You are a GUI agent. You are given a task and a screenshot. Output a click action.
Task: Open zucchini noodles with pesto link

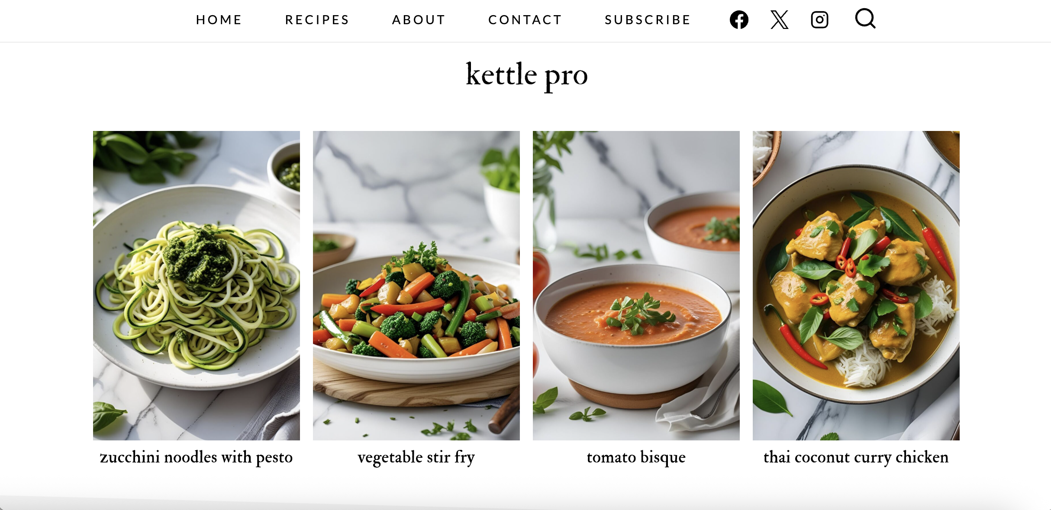tap(197, 457)
